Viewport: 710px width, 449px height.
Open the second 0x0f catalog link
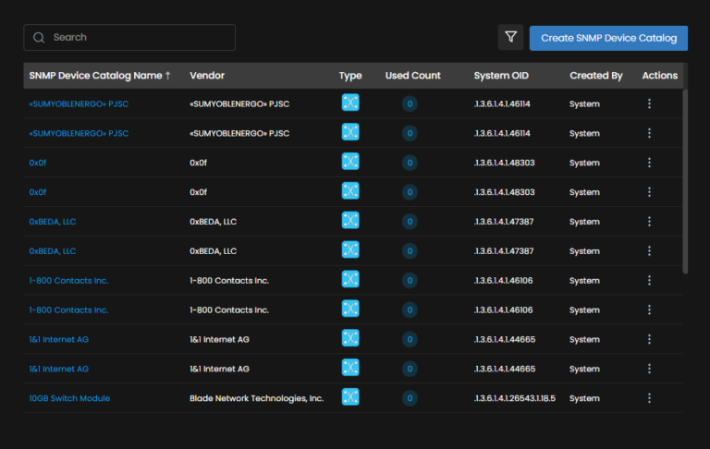[x=38, y=192]
